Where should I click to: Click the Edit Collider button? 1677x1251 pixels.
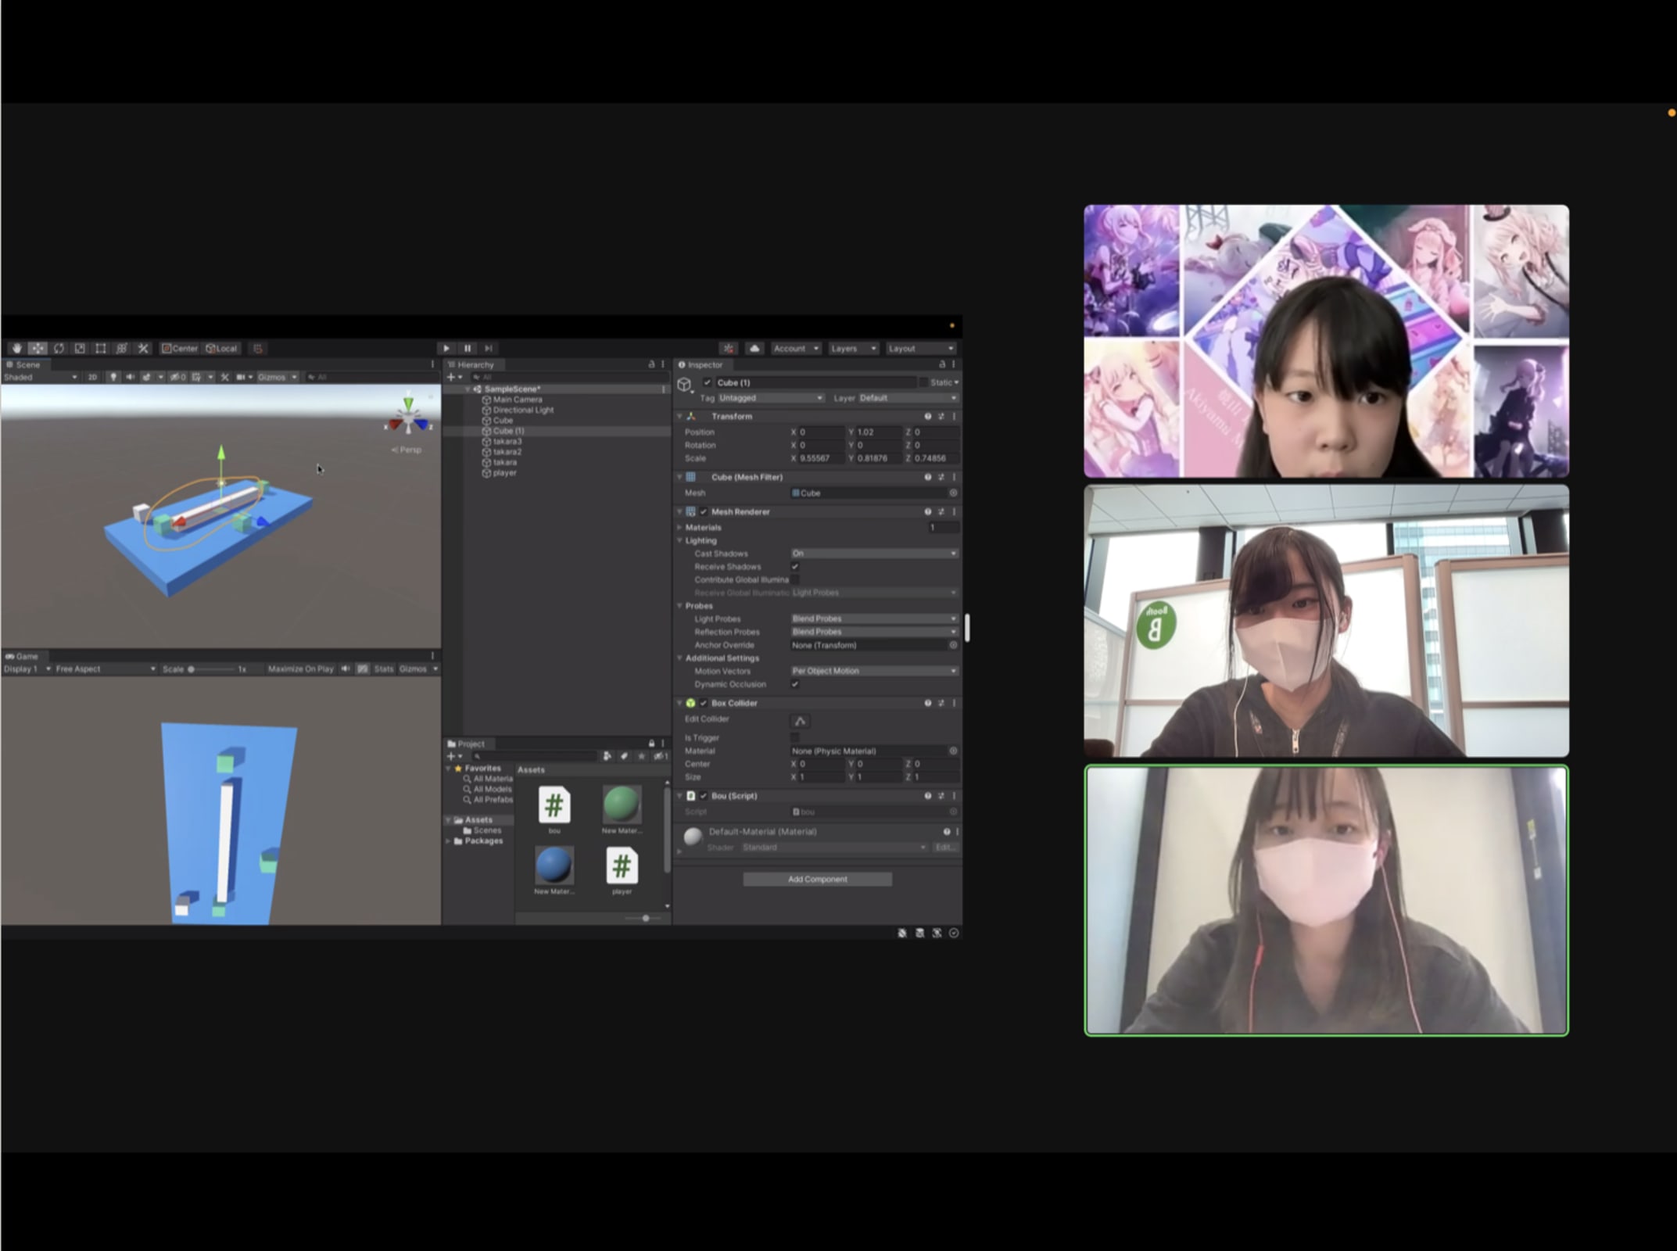click(800, 721)
